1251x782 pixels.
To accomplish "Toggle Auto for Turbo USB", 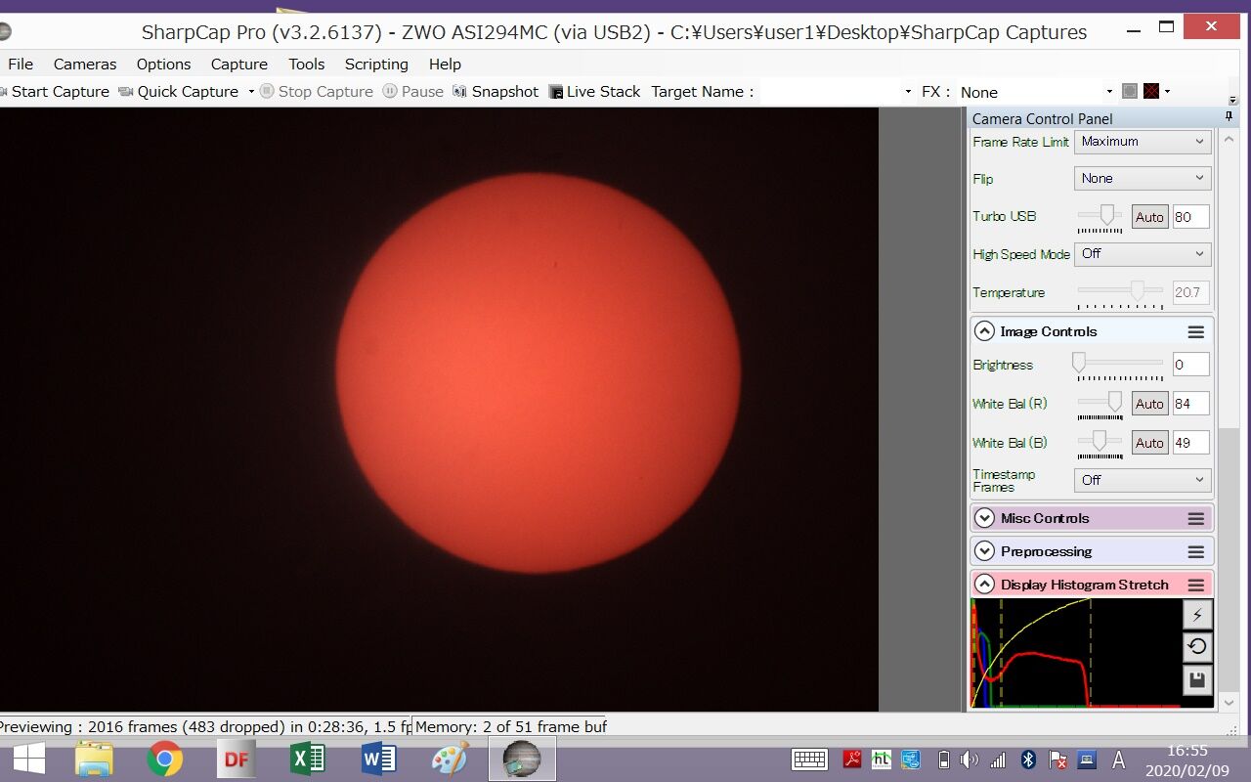I will [x=1149, y=217].
